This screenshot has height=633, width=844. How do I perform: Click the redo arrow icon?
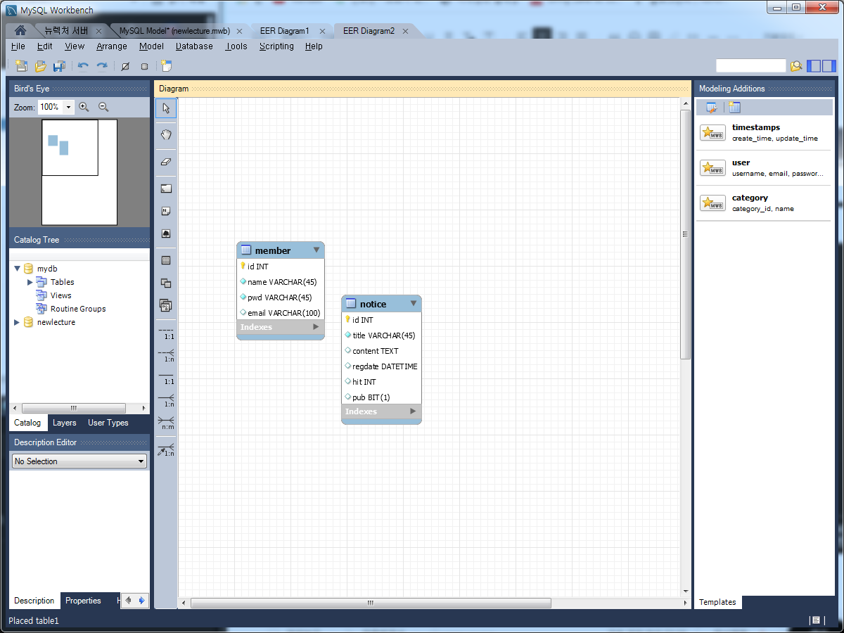pyautogui.click(x=102, y=66)
